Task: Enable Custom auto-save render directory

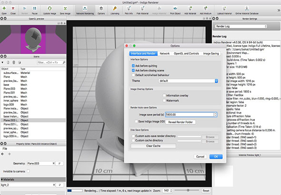Action: coord(133,136)
